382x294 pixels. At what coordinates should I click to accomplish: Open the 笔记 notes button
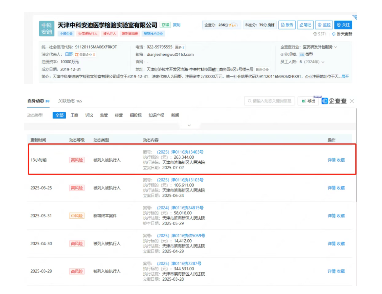305,25
